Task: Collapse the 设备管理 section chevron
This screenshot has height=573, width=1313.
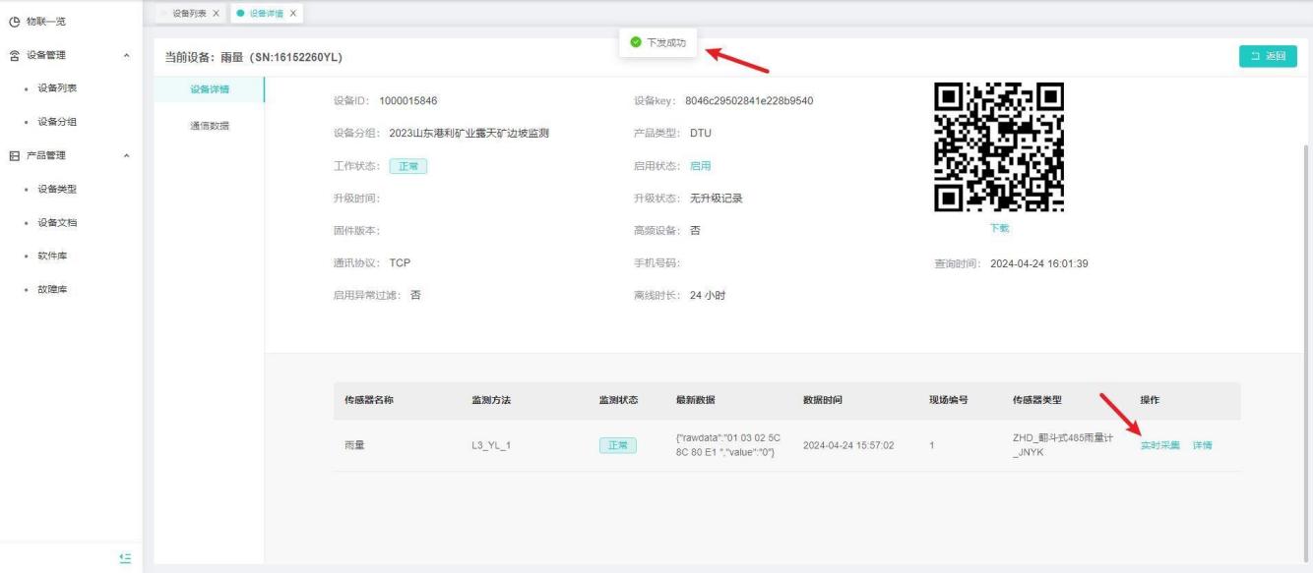Action: (125, 56)
